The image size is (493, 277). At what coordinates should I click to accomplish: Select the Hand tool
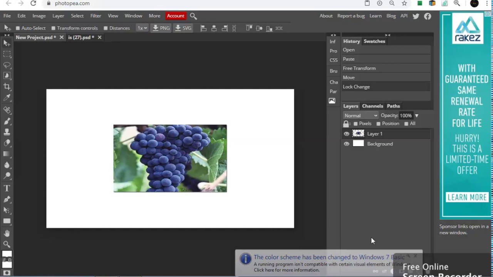point(7,233)
